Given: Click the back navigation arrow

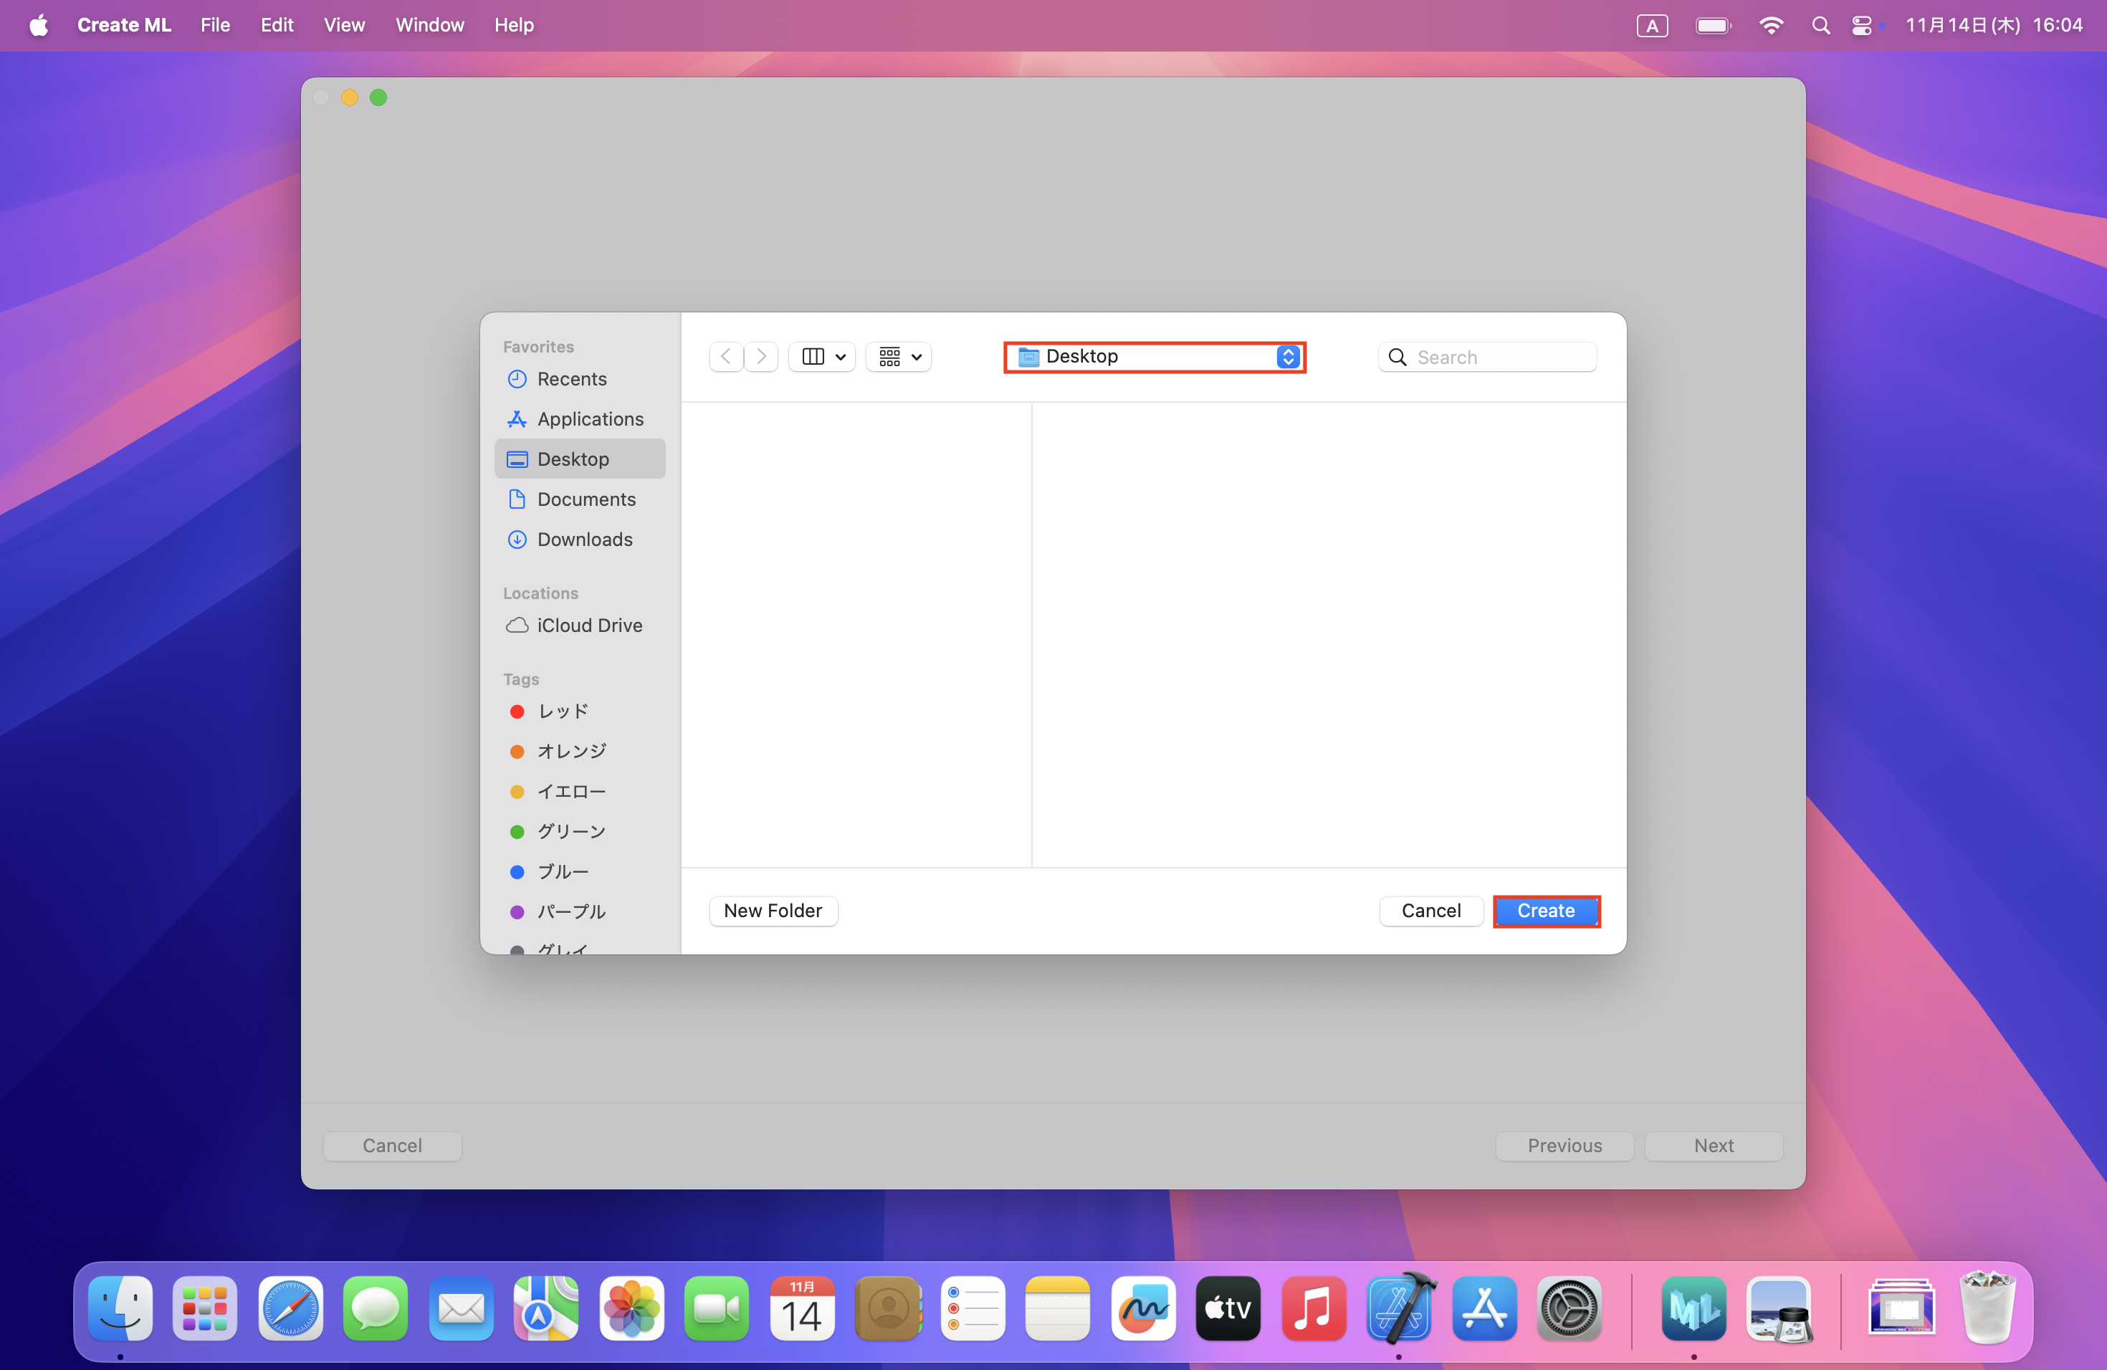Looking at the screenshot, I should click(725, 357).
